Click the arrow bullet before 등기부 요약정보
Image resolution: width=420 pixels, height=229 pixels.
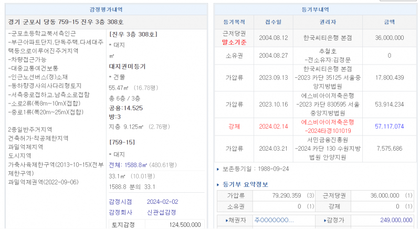click(x=219, y=184)
